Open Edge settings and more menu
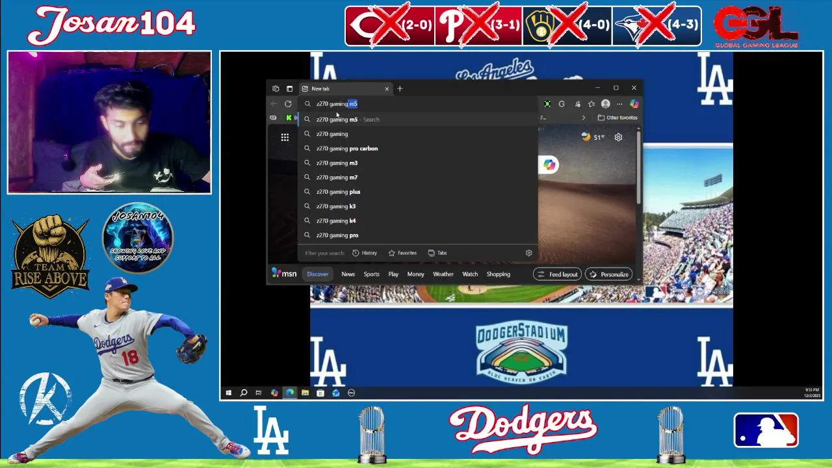Screen dimensions: 832x468 tap(619, 104)
